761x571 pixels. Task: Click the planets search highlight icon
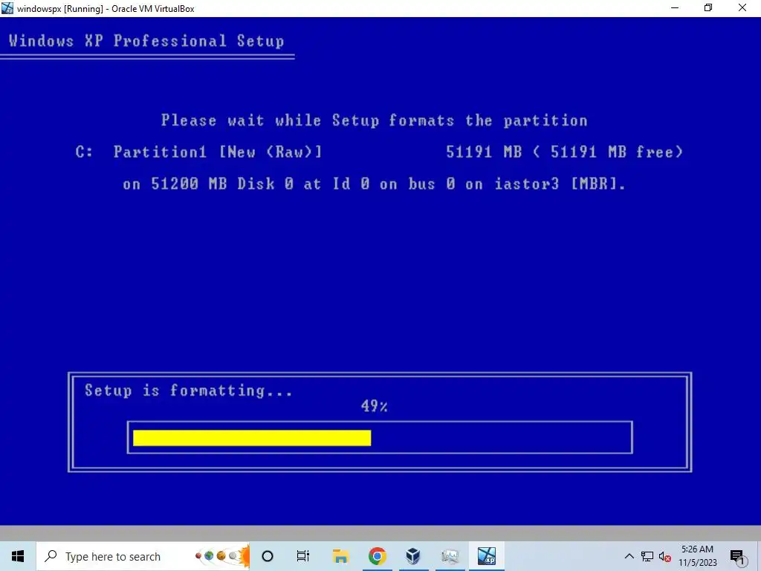pos(223,556)
